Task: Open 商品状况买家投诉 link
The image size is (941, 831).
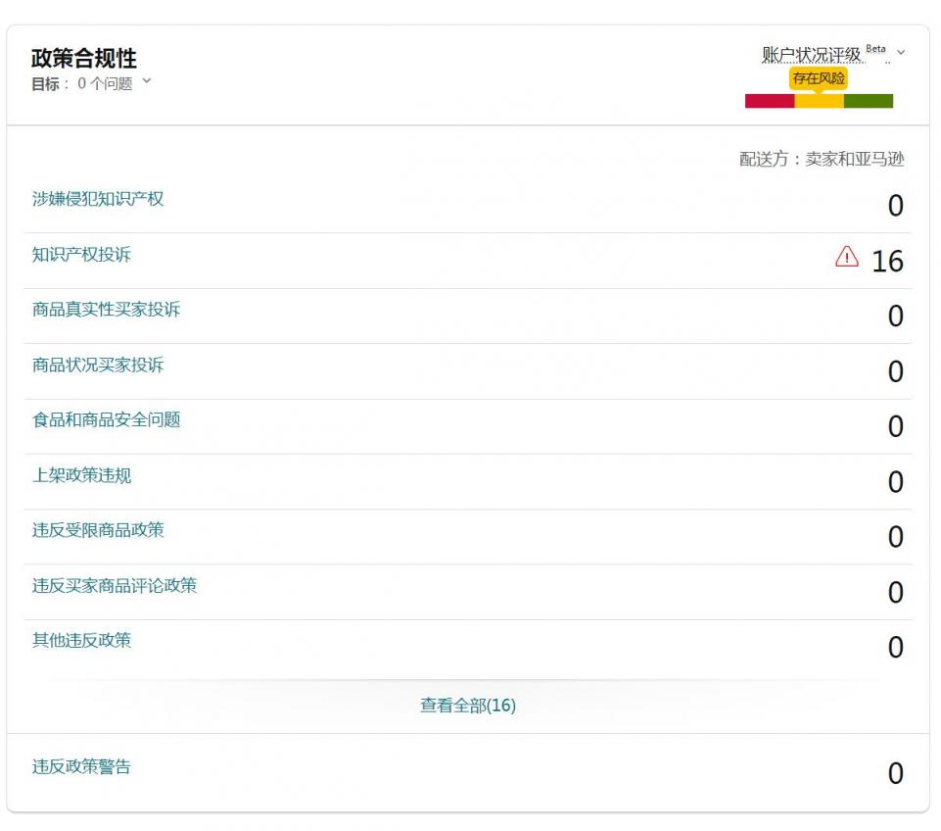Action: pyautogui.click(x=98, y=366)
